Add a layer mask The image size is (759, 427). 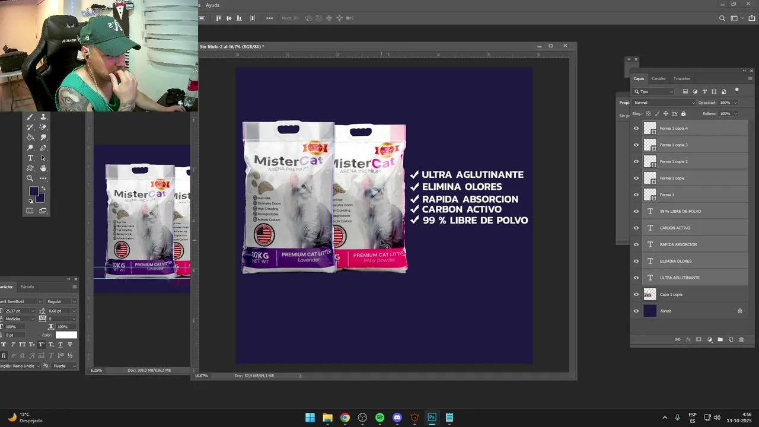[x=699, y=340]
